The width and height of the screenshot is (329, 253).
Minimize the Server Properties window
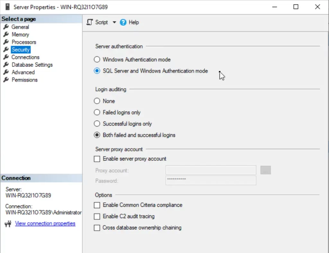click(x=274, y=7)
